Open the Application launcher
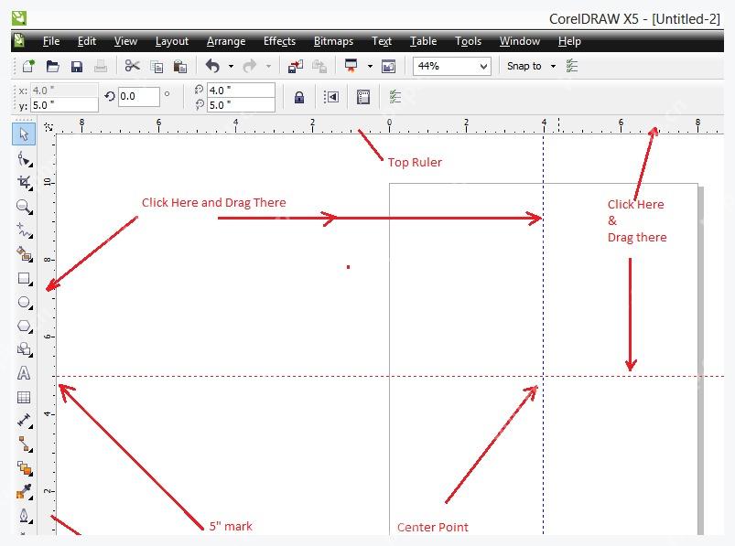The width and height of the screenshot is (735, 546). click(351, 66)
